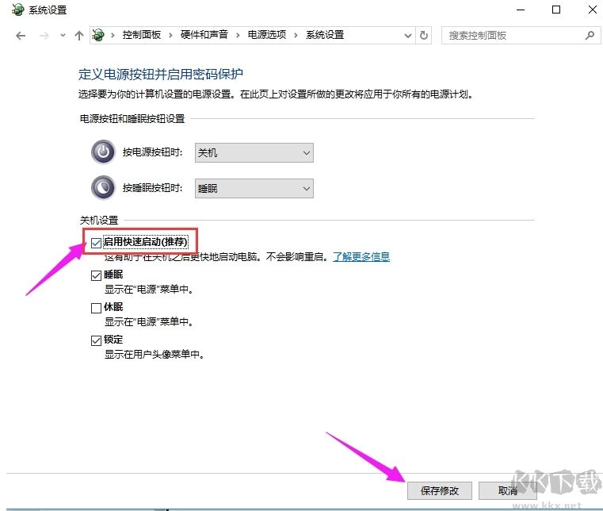Expand the address bar history dropdown
603x511 pixels.
[407, 36]
